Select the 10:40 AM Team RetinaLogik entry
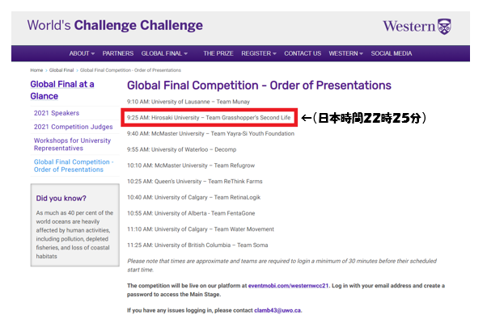The height and width of the screenshot is (327, 487). click(x=194, y=198)
